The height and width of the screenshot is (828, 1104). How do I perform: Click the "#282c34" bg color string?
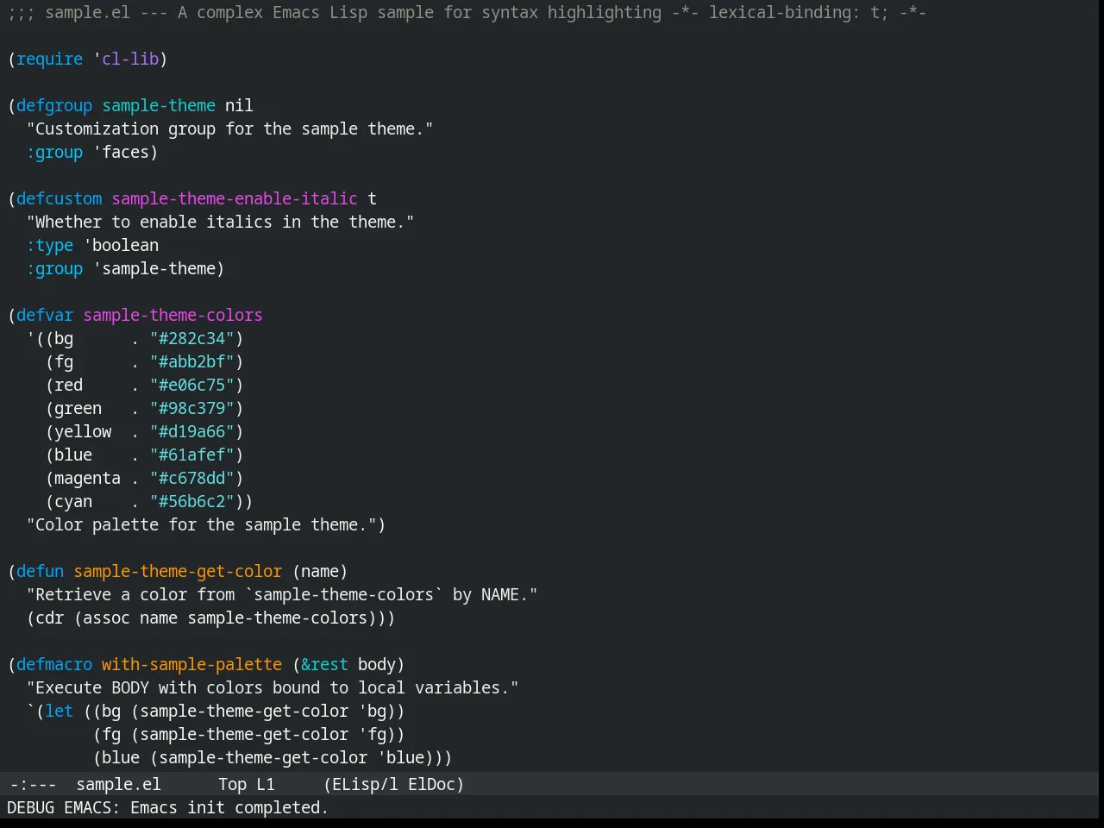[192, 338]
